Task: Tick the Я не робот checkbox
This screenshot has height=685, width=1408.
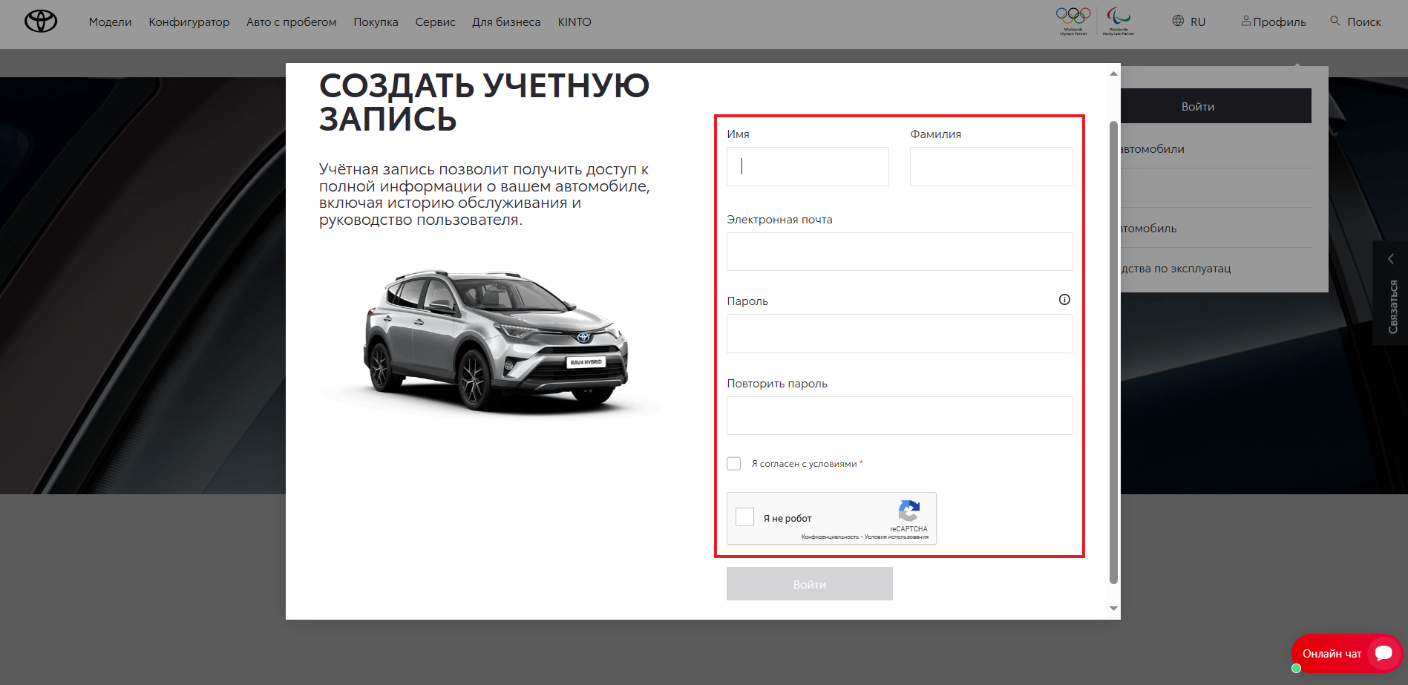Action: pos(745,517)
